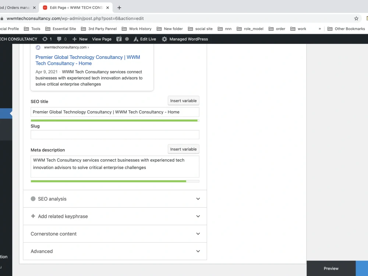Viewport: 368px width, 276px height.
Task: Open the order bookmark folder
Action: point(277,29)
